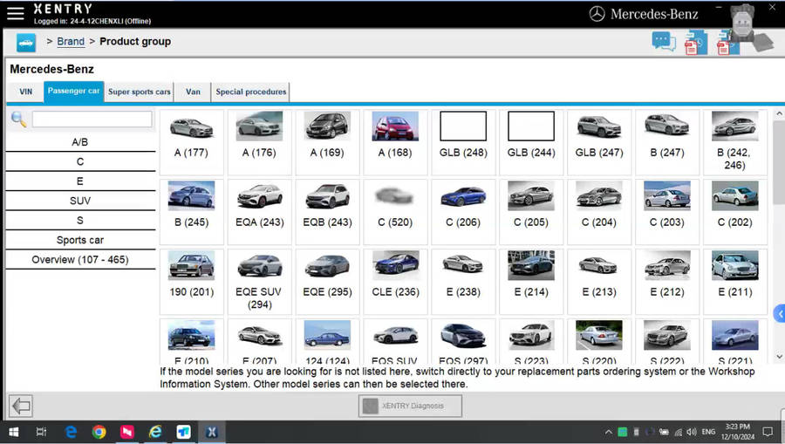Open the chat feedback icon
The width and height of the screenshot is (785, 444).
coord(664,42)
